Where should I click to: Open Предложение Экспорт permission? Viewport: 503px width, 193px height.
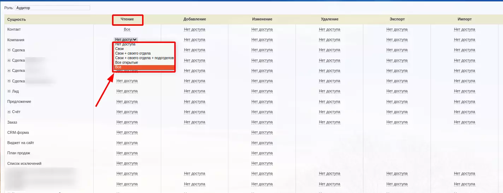pos(397,101)
